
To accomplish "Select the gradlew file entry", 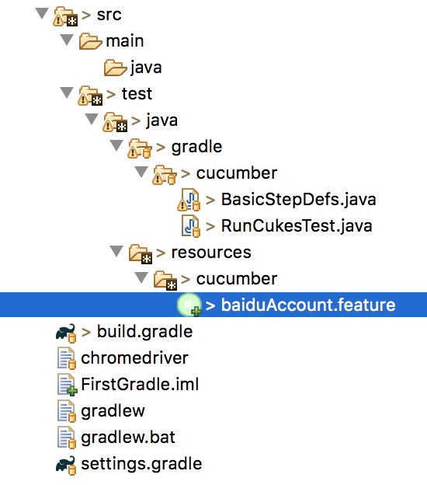I will (113, 411).
